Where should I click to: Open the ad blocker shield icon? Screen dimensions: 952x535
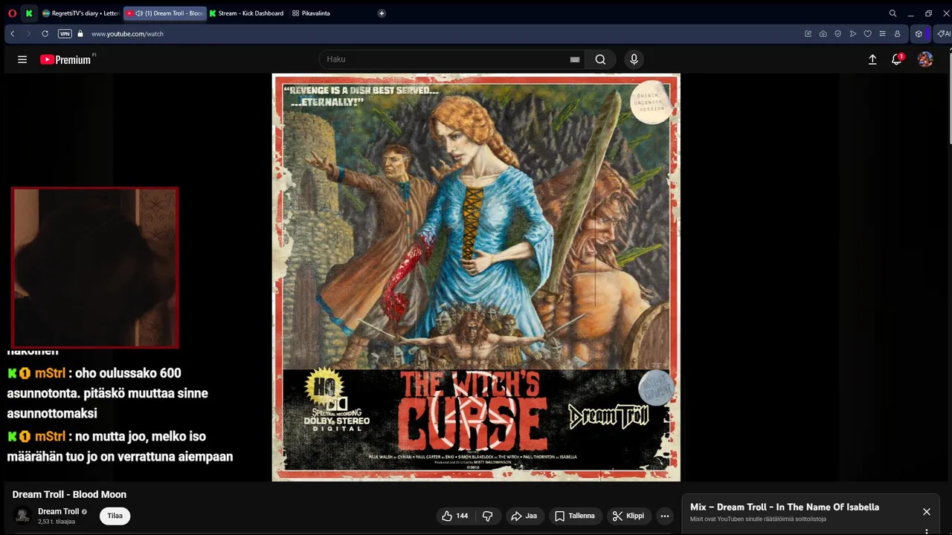click(837, 33)
